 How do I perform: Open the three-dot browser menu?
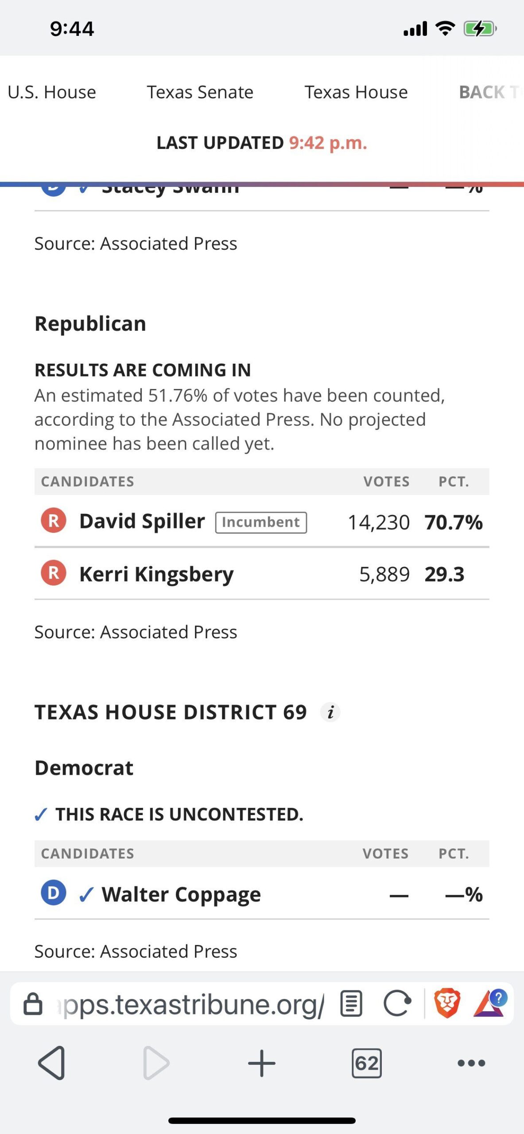[471, 1063]
